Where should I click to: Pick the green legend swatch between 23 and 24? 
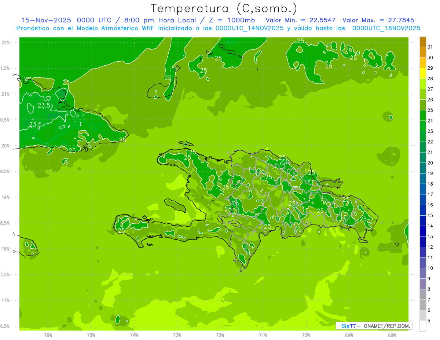423,126
